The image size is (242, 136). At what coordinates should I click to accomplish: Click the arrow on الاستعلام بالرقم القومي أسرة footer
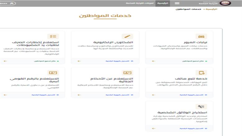tap(5, 95)
